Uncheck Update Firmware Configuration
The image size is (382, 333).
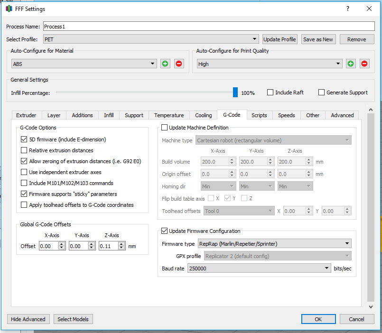click(x=165, y=231)
